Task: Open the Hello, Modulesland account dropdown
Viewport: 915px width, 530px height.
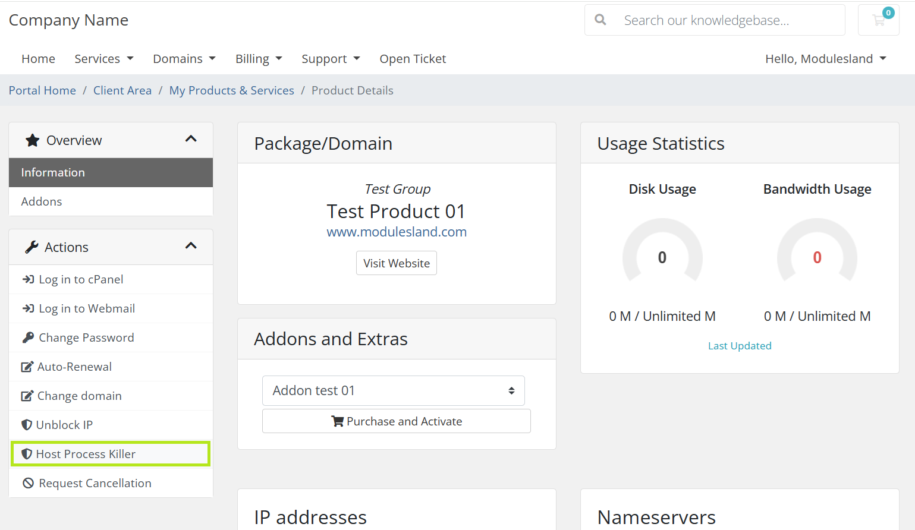Action: [826, 59]
